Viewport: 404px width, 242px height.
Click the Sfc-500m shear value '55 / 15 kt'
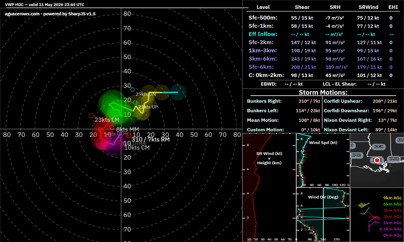tap(302, 18)
